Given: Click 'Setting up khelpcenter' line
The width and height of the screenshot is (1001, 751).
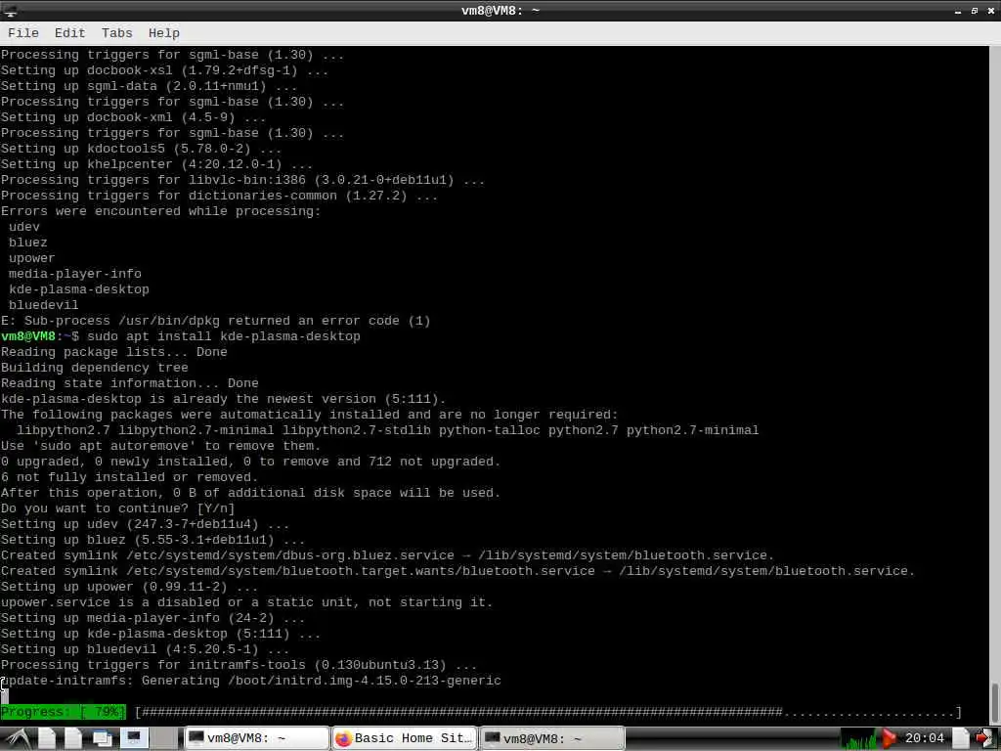Looking at the screenshot, I should coord(157,164).
